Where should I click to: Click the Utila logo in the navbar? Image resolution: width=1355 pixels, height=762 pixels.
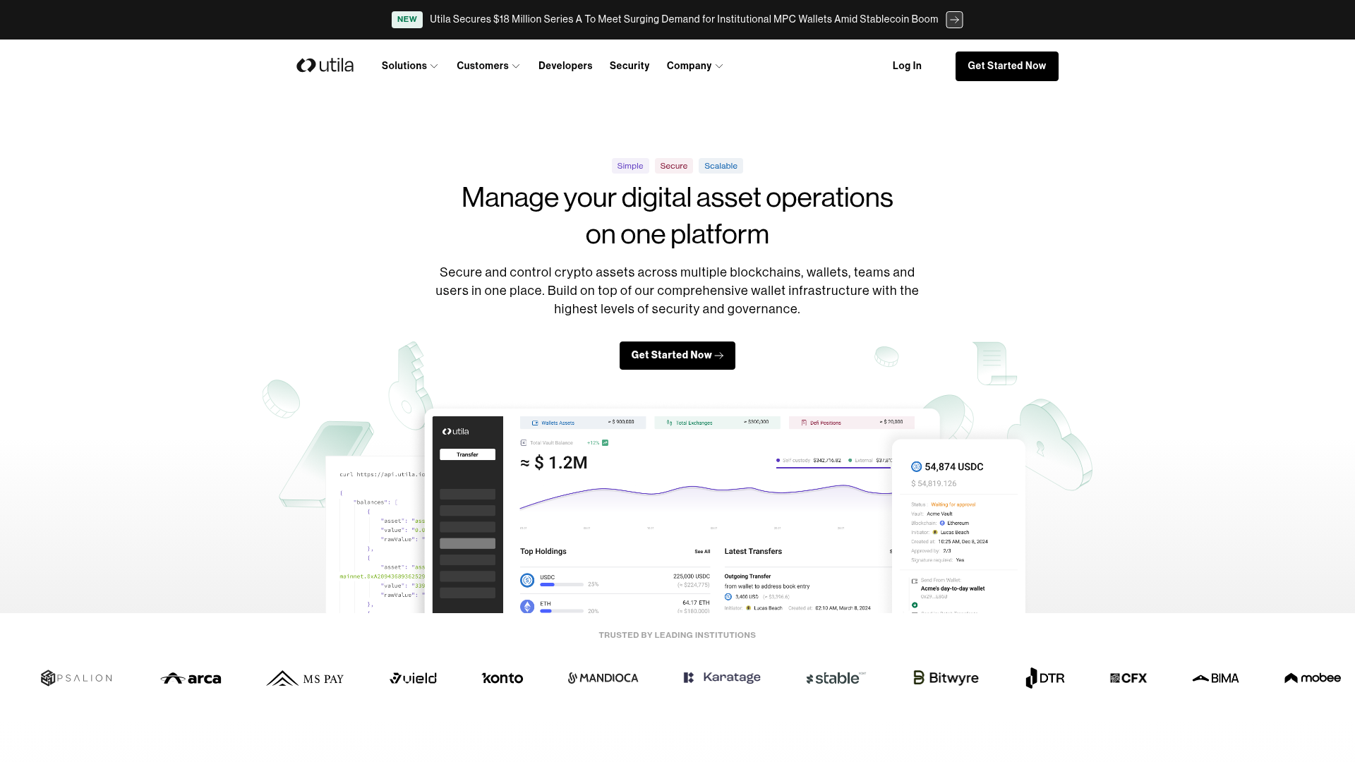coord(325,66)
